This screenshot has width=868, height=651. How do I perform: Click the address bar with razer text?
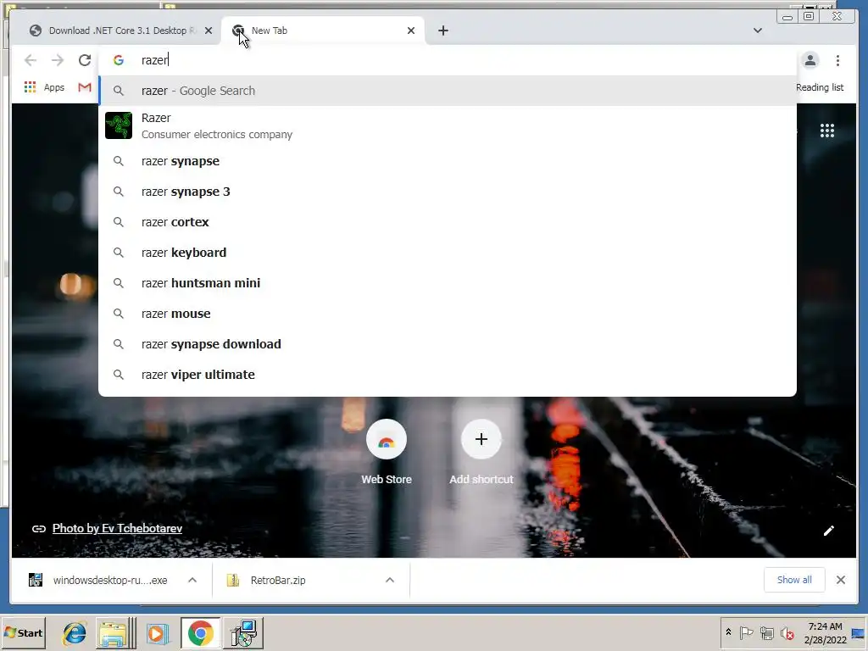pyautogui.click(x=448, y=60)
